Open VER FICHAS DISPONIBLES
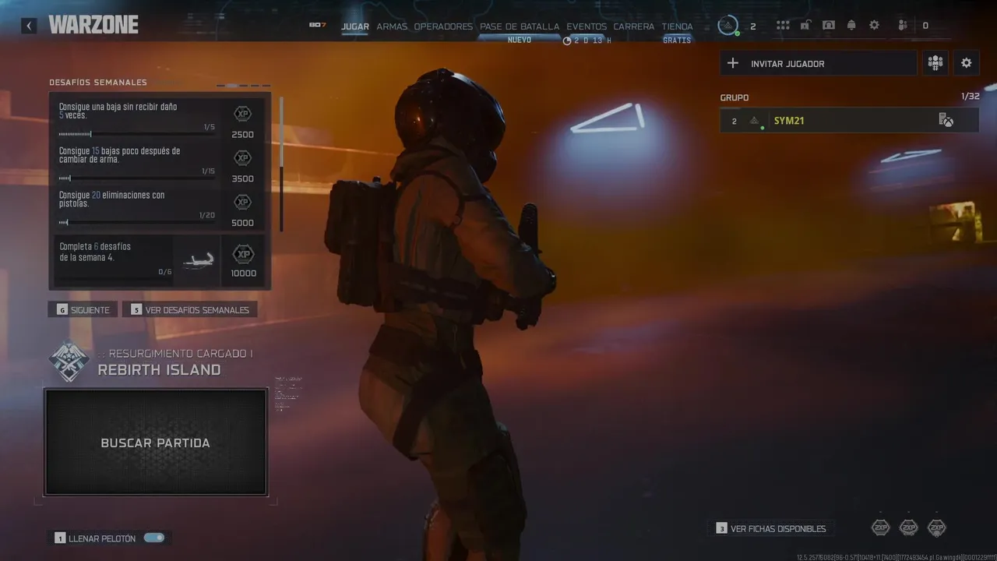 pyautogui.click(x=771, y=528)
